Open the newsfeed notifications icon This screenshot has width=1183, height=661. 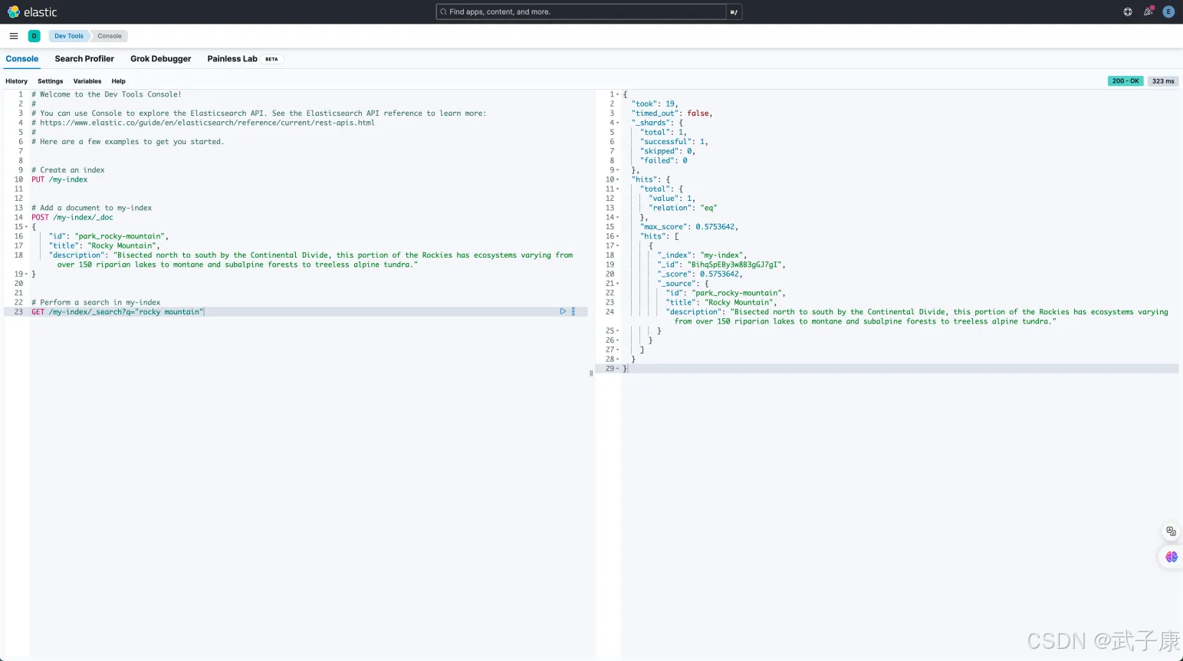click(x=1148, y=12)
